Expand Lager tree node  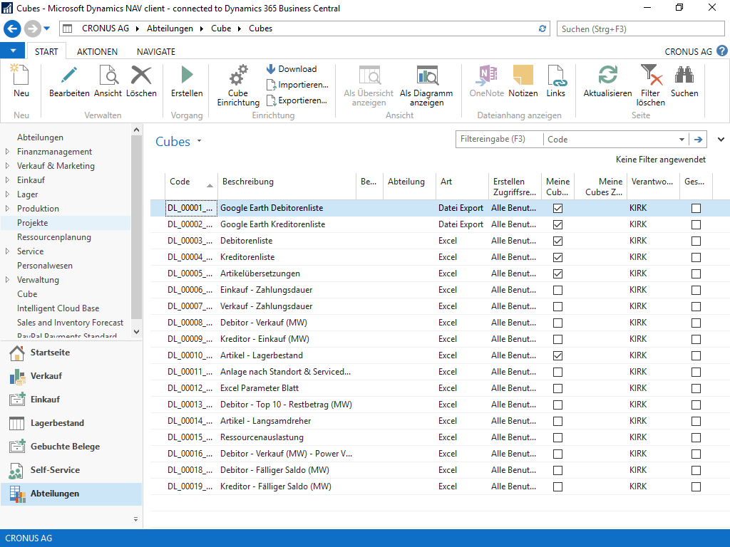click(7, 194)
